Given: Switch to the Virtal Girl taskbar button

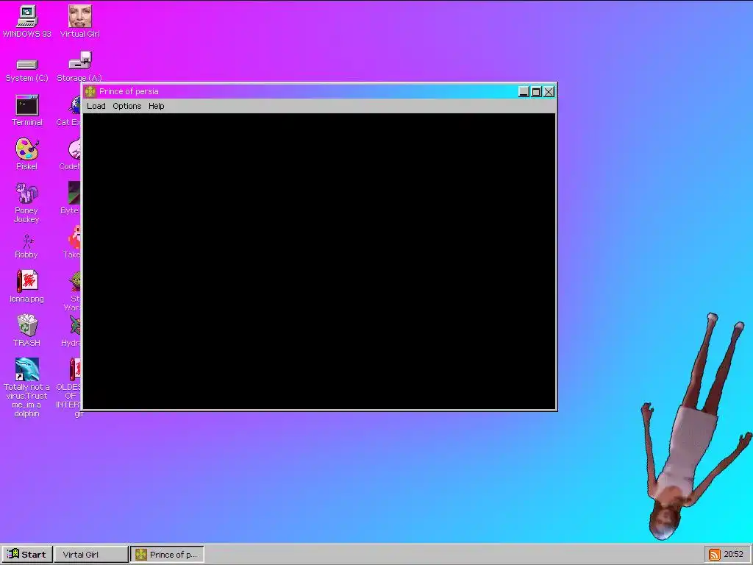Looking at the screenshot, I should [x=91, y=555].
